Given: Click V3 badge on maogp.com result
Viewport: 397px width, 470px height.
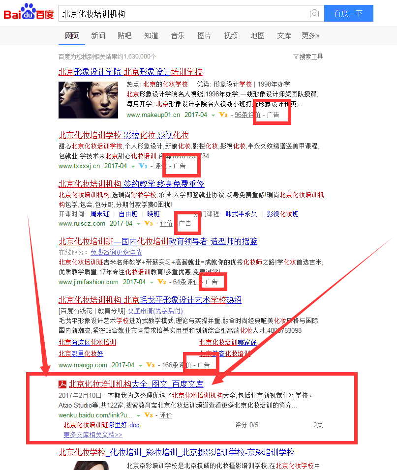Looking at the screenshot, I should [151, 365].
